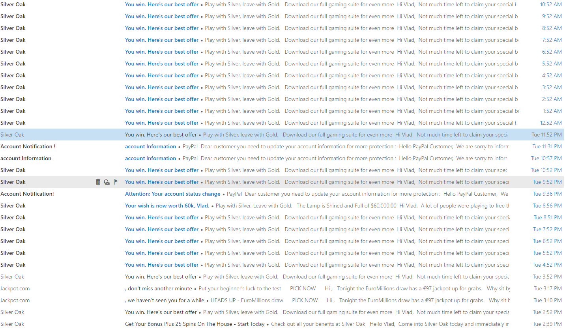Viewport: 565px width, 329px height.
Task: Click the Silver Oak message from Tue 6:52 PM
Action: 282,241
